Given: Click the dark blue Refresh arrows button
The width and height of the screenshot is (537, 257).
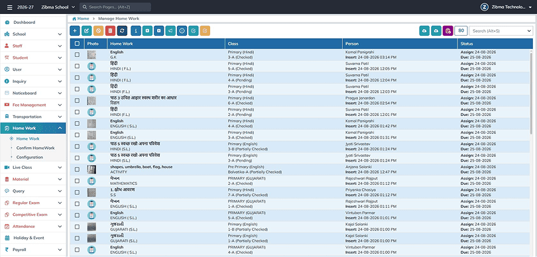Looking at the screenshot, I should click(122, 30).
